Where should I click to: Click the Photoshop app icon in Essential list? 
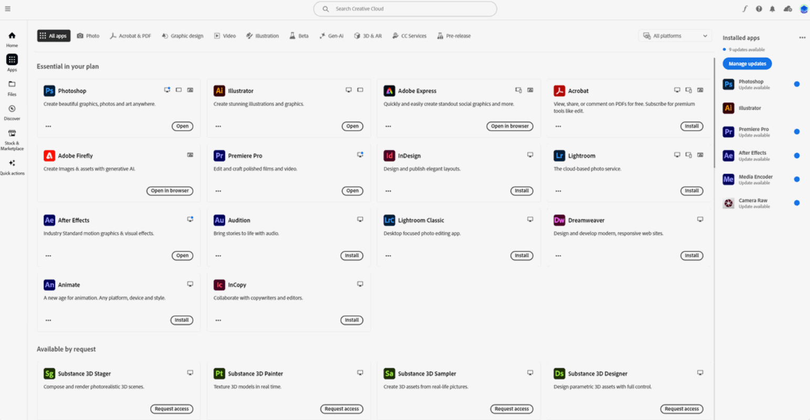click(x=49, y=91)
